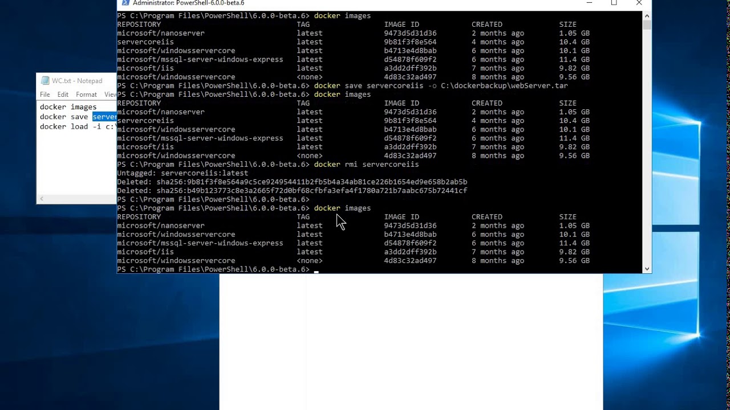Open the Format menu in Notepad
730x410 pixels.
click(x=86, y=95)
